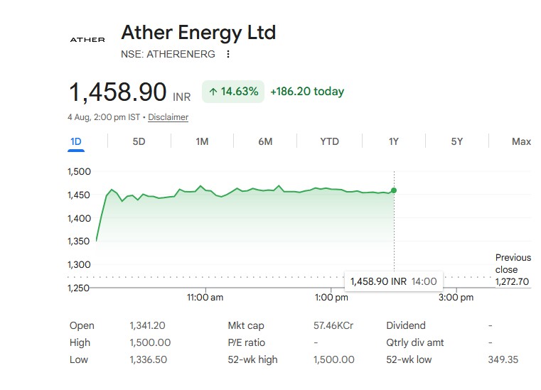Viewport: 541px width, 390px height.
Task: Select the YTD chart range
Action: tap(329, 142)
